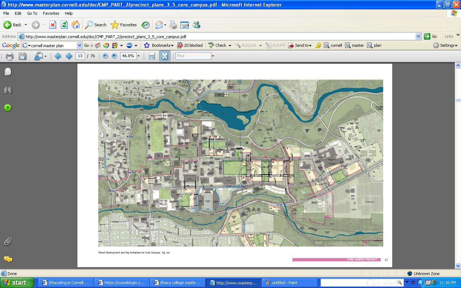
Task: Toggle the Google highlight marker
Action: click(x=318, y=45)
